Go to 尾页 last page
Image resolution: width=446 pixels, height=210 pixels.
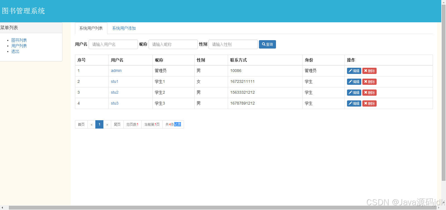point(117,124)
